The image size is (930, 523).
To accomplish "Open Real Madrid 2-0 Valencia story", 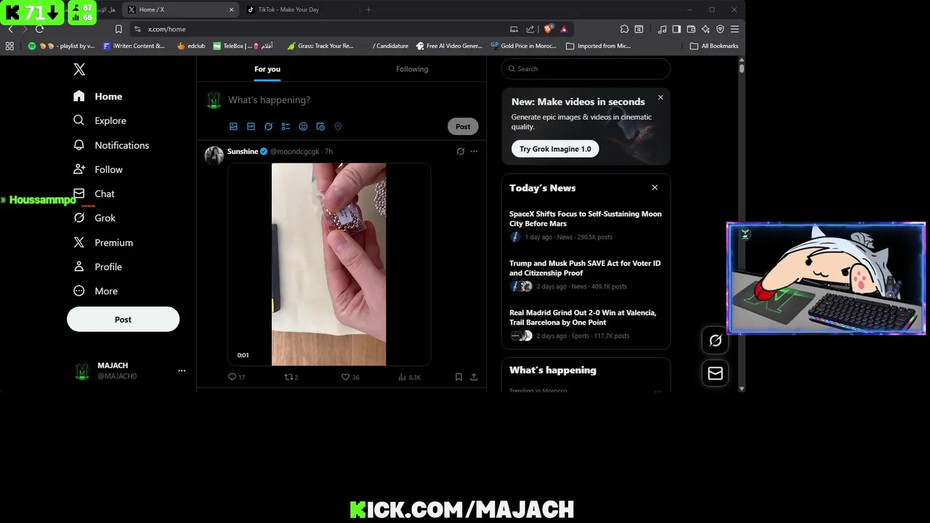I will tap(586, 324).
